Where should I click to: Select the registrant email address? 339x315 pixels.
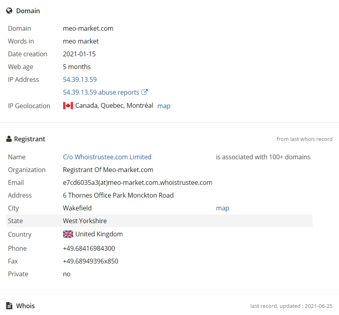137,182
